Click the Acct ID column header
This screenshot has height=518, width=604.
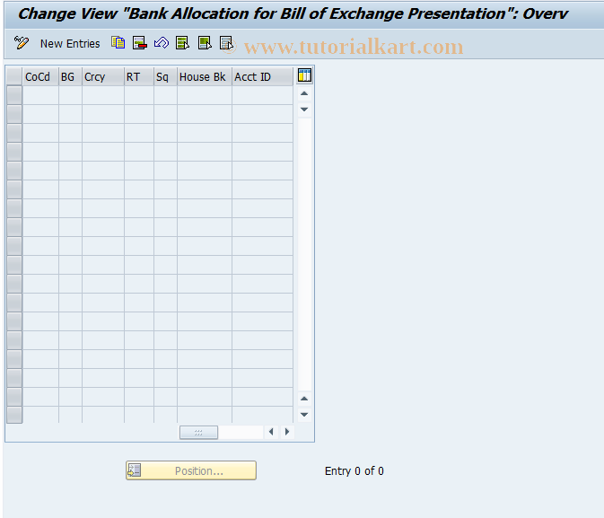pos(262,76)
